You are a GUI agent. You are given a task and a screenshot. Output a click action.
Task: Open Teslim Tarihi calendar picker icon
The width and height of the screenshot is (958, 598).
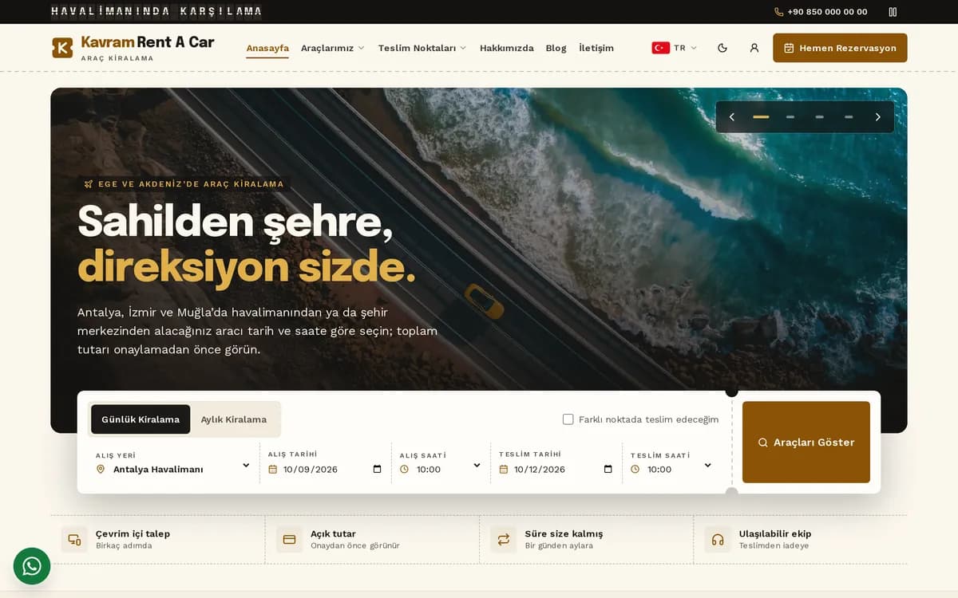click(x=608, y=469)
